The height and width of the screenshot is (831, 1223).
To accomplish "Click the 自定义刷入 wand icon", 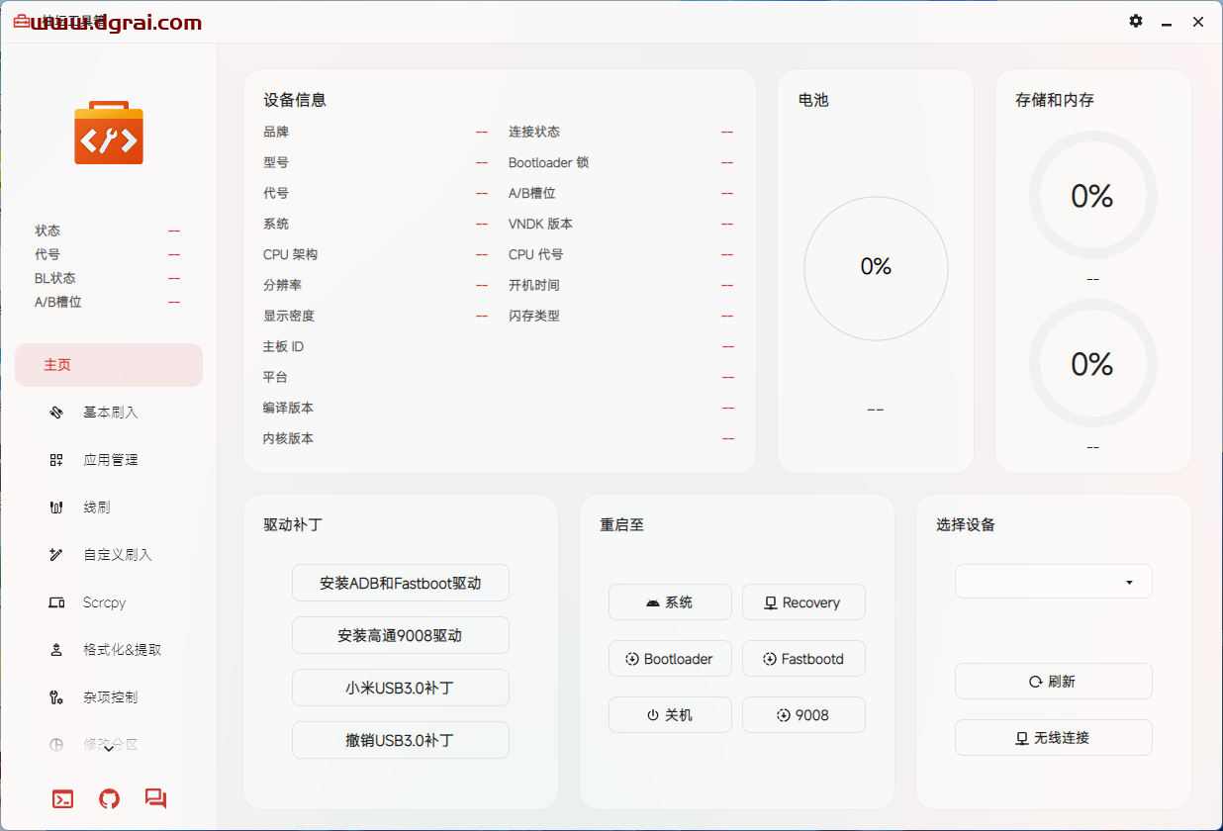I will tap(56, 555).
